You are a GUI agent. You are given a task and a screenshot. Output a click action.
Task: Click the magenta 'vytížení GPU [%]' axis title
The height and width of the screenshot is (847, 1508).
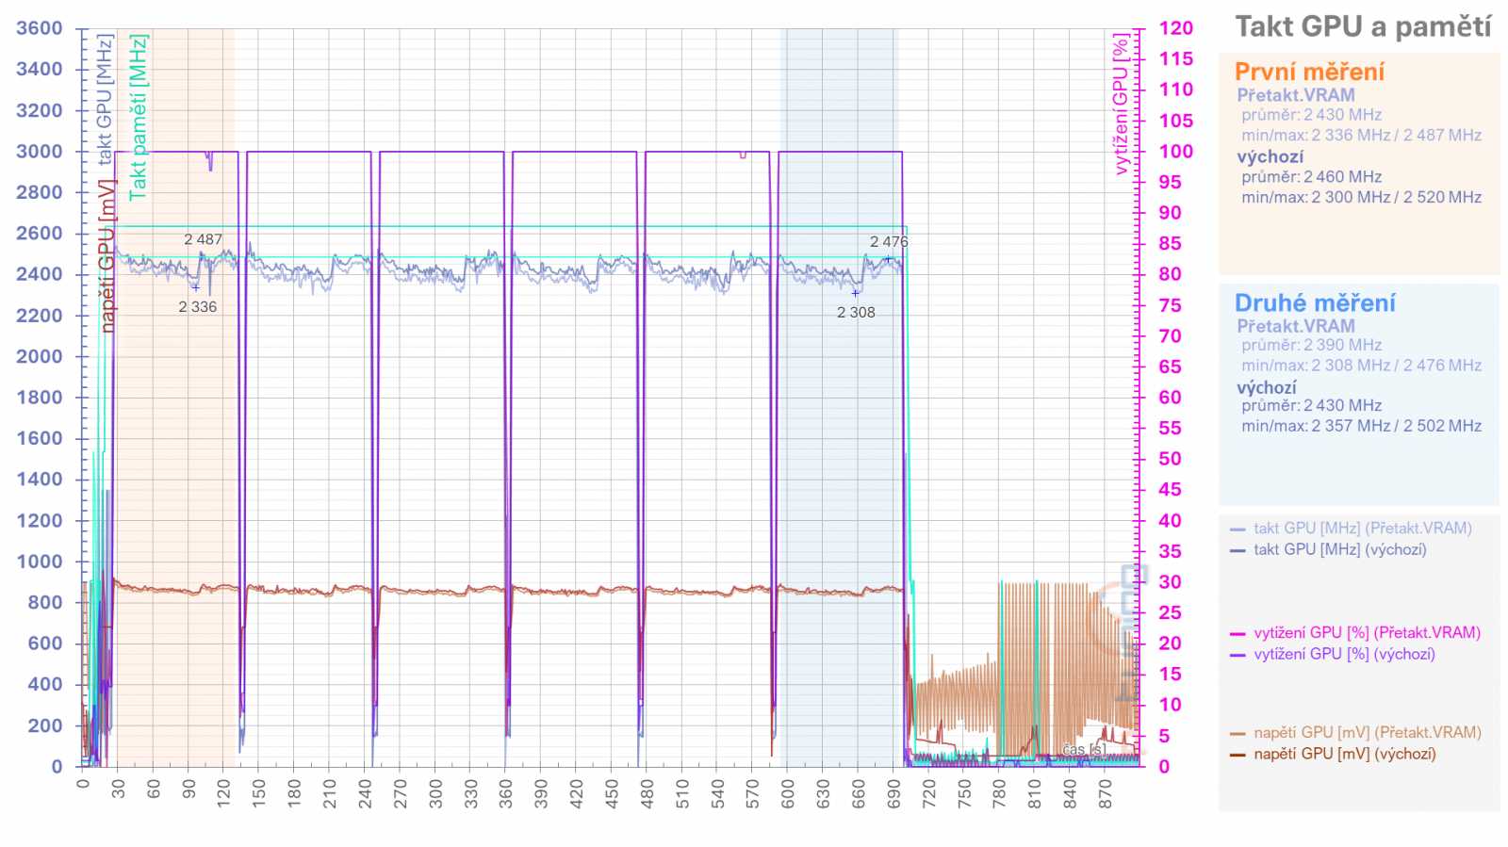pyautogui.click(x=1121, y=105)
